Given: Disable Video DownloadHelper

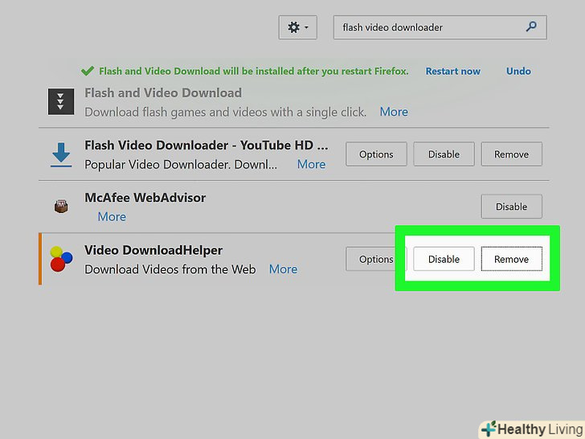Looking at the screenshot, I should [x=444, y=259].
